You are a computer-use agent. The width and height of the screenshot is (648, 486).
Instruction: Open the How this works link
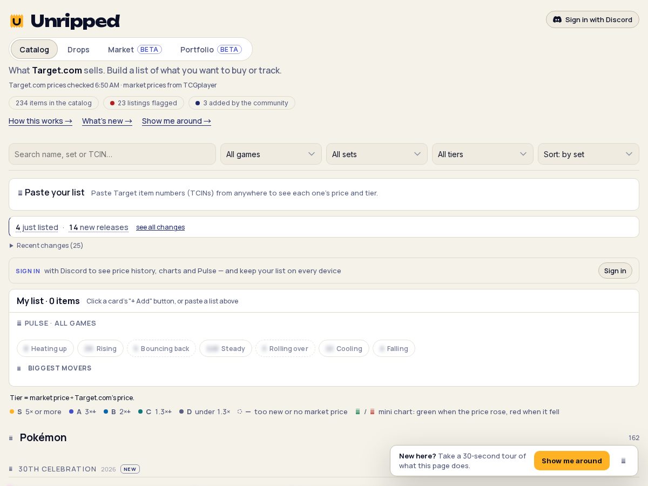[40, 121]
